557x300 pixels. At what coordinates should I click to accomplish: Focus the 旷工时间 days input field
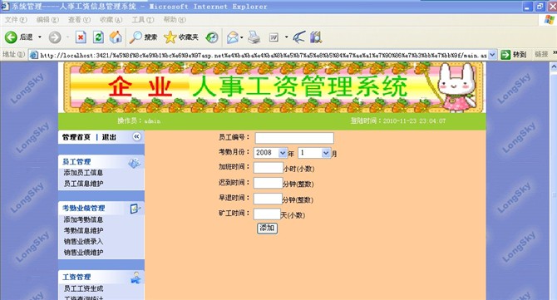[x=267, y=214]
